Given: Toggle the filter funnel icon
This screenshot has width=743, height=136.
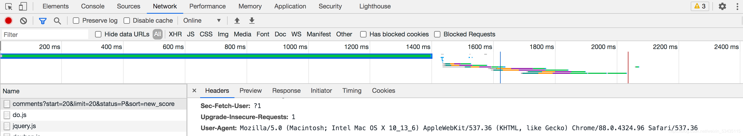Looking at the screenshot, I should 43,21.
